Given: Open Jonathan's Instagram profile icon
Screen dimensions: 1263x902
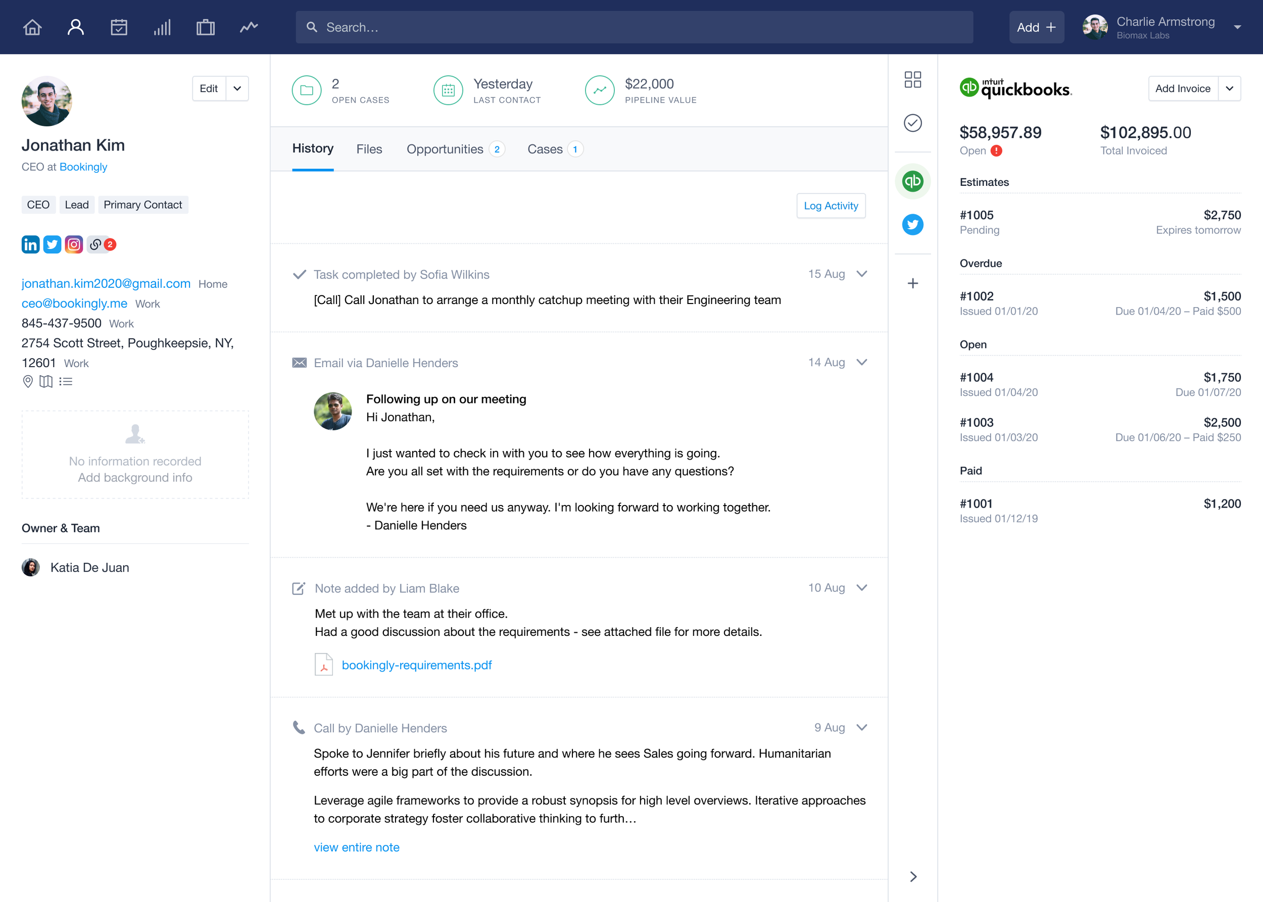Looking at the screenshot, I should click(x=74, y=244).
